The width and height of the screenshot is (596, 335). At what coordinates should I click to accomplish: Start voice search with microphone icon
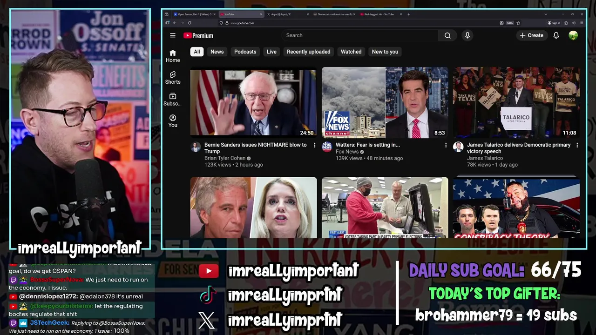pos(467,35)
